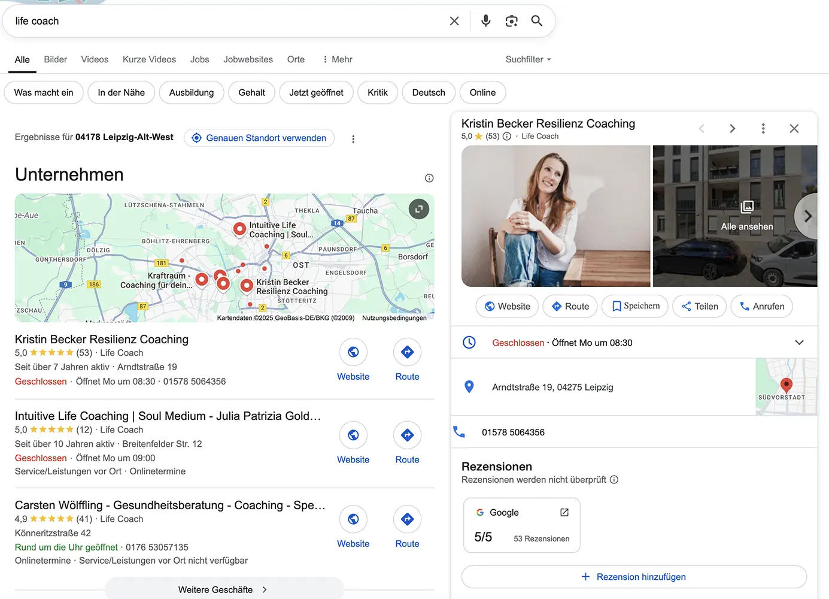
Task: Click the rating info icon next to (53)
Action: [507, 137]
